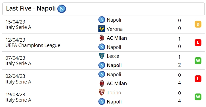Click the red L badge for 12/04/23
This screenshot has width=206, height=107.
[198, 42]
